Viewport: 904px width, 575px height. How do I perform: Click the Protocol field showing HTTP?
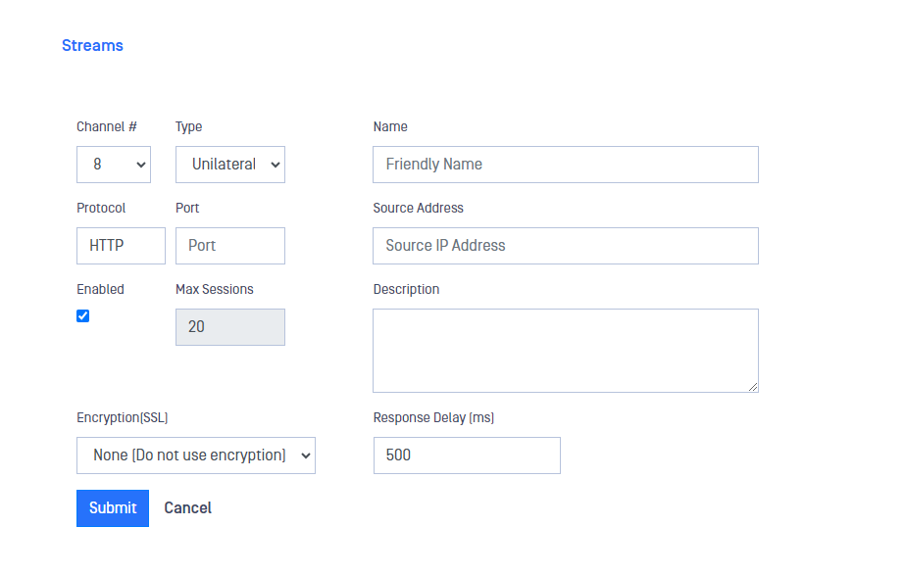click(121, 246)
